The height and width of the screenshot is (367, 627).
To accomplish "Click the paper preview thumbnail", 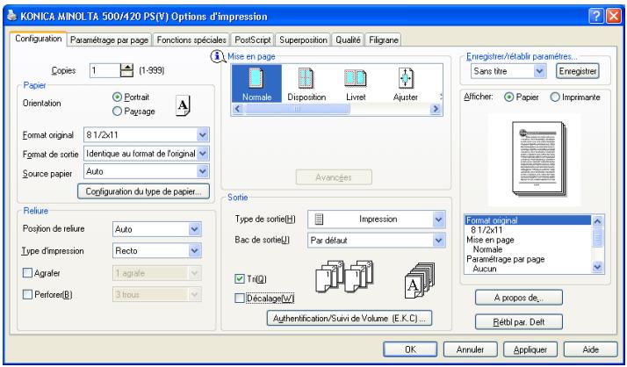I will [537, 159].
